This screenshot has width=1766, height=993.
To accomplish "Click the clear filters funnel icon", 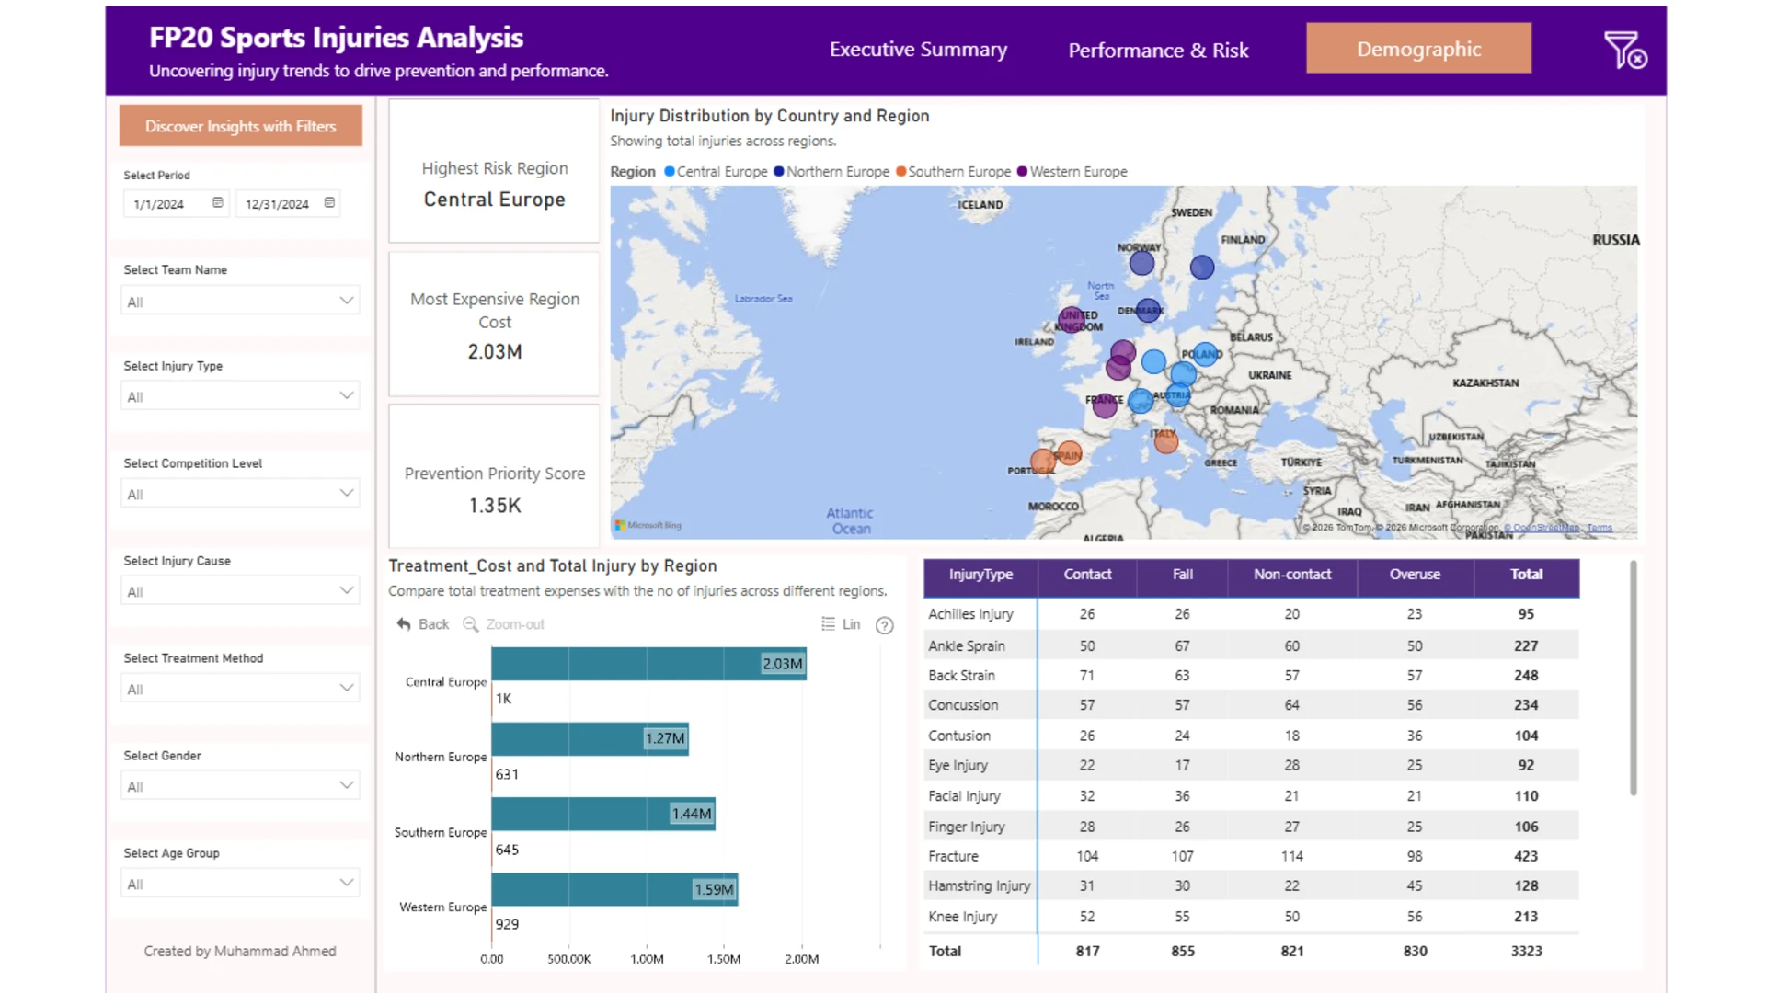I will coord(1625,51).
